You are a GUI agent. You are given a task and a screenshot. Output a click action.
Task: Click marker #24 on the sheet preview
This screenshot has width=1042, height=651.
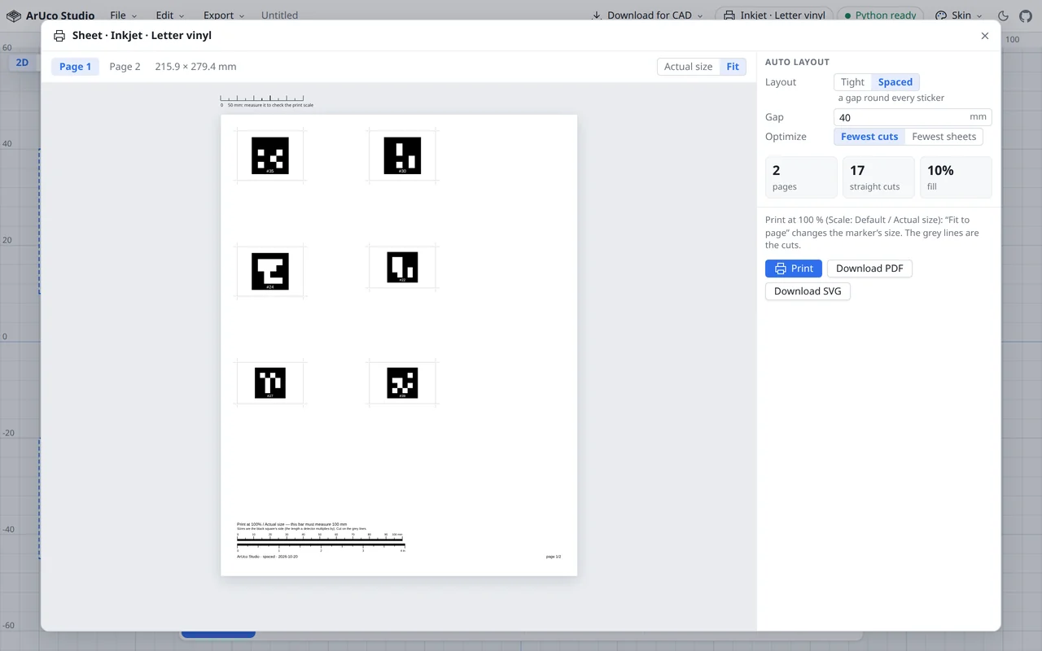click(270, 272)
